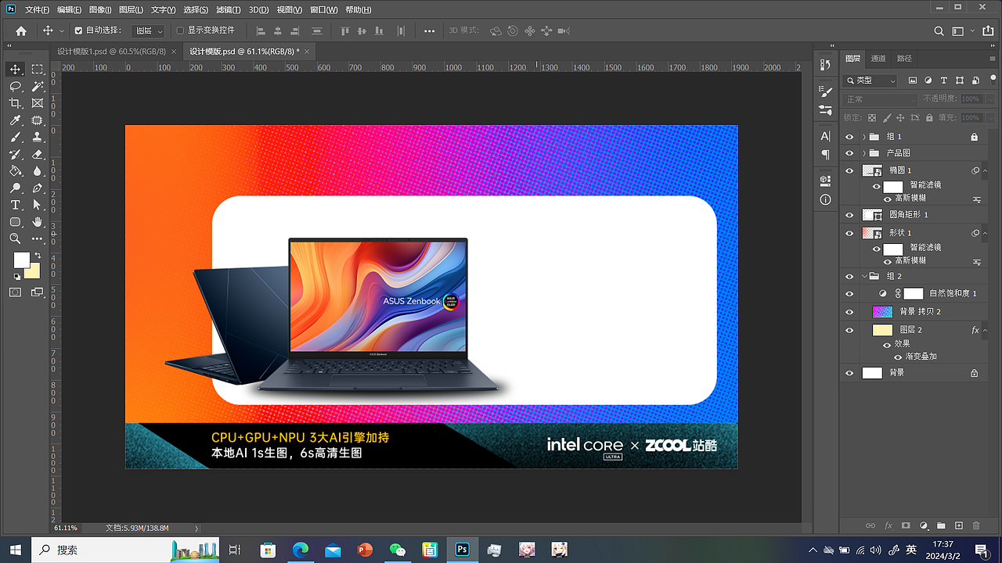The image size is (1002, 563).
Task: Select the Blur tool
Action: [37, 171]
